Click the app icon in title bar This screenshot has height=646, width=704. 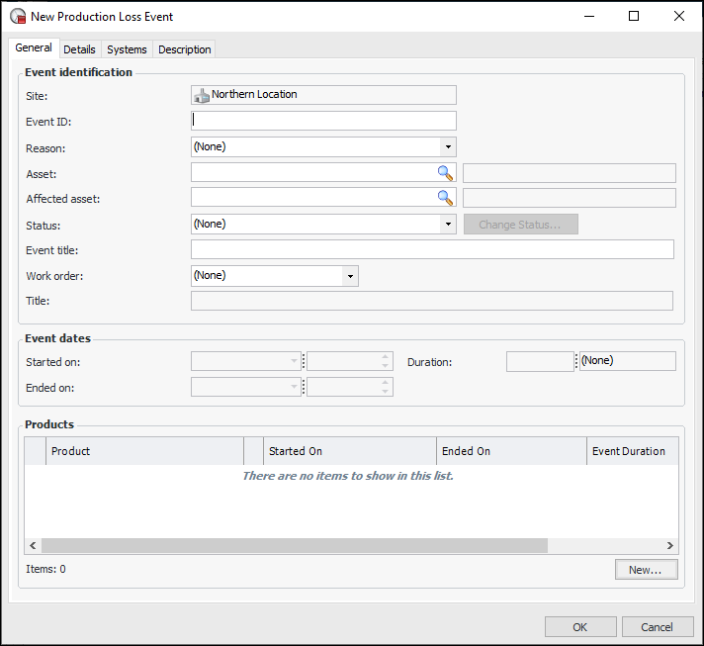[x=17, y=16]
